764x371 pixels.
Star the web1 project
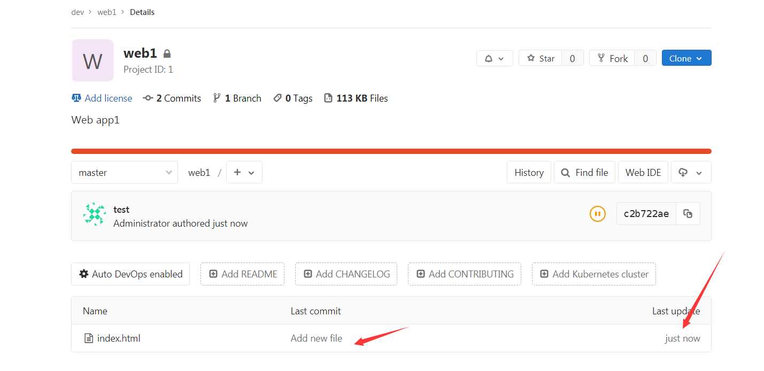[540, 58]
